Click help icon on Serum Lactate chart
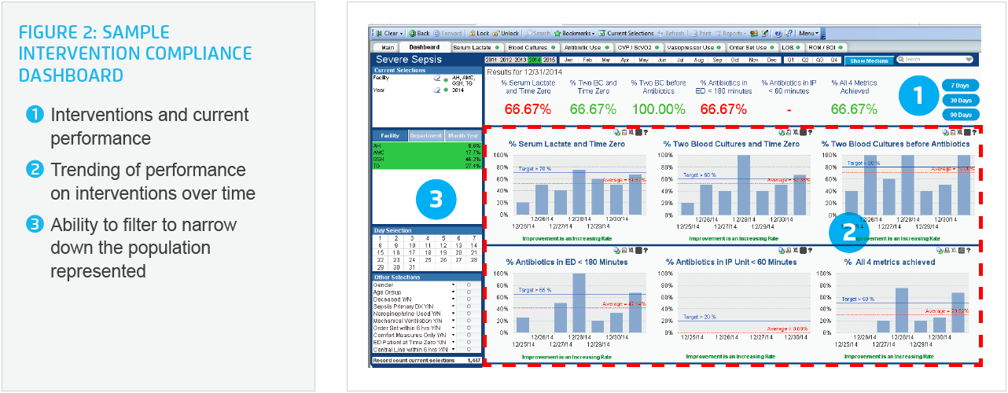 (646, 132)
